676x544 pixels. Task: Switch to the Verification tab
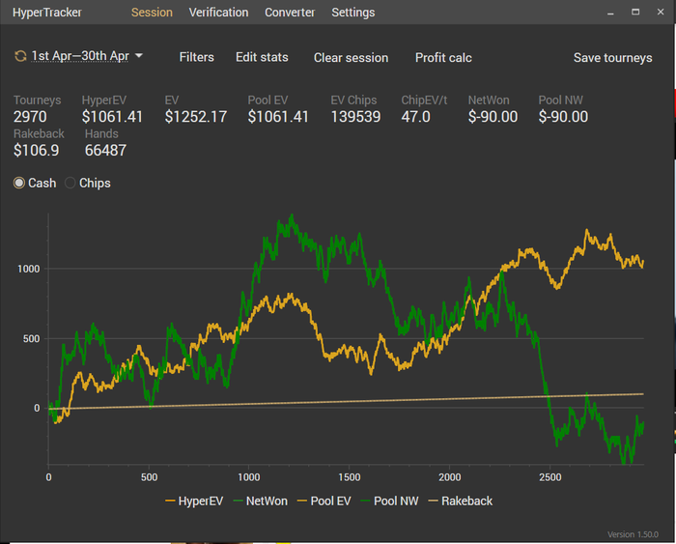point(218,13)
